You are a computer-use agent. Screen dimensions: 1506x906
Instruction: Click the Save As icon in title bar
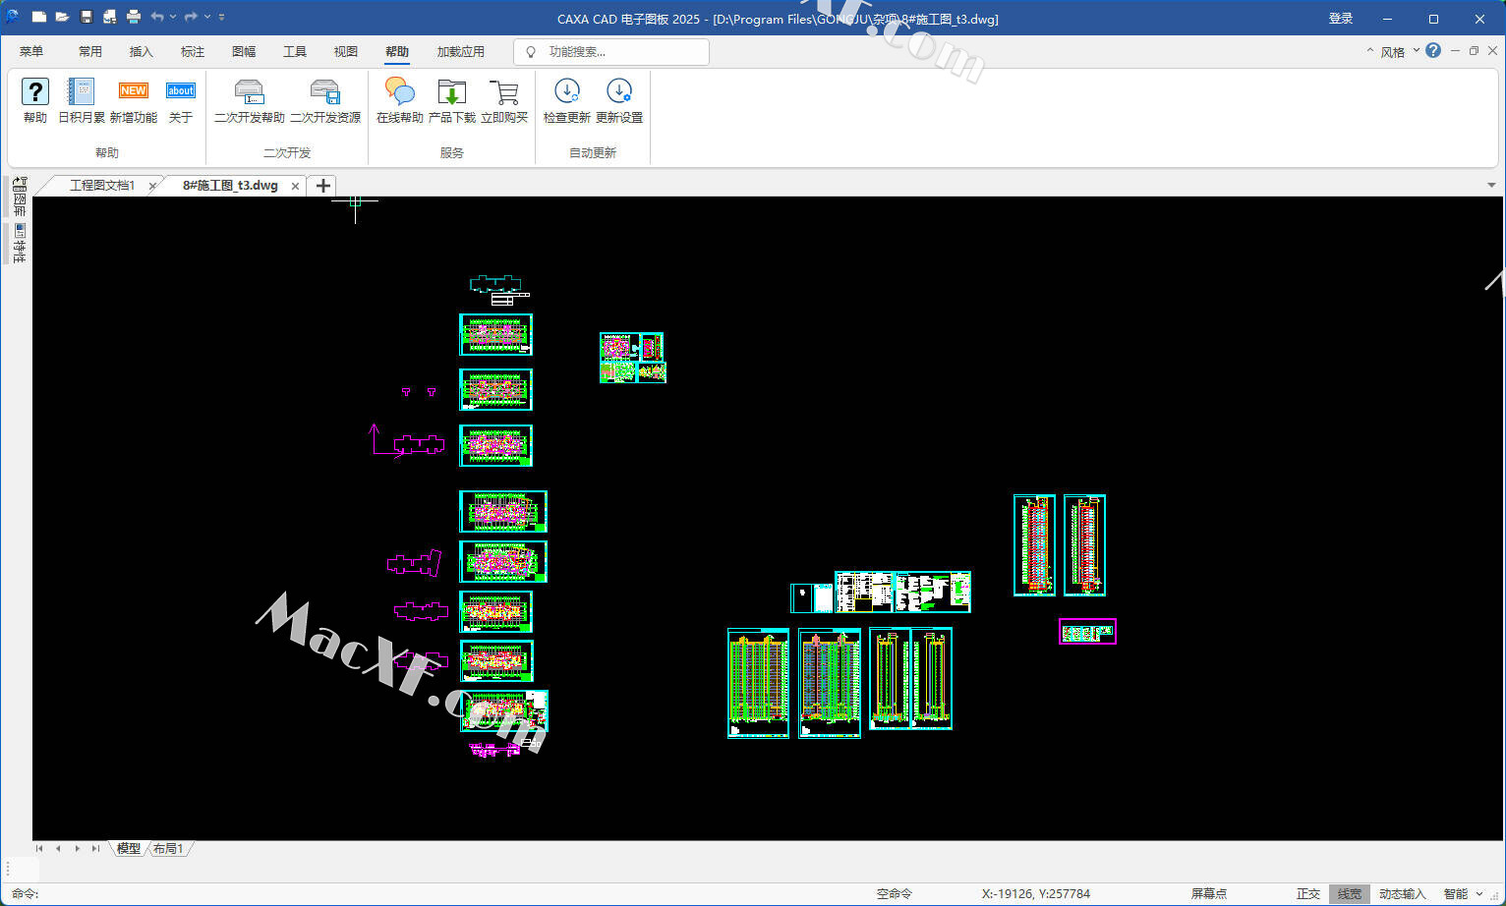(x=110, y=17)
